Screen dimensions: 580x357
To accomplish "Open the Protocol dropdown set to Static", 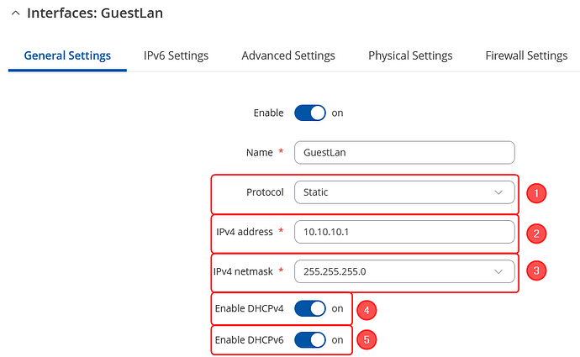I will 404,192.
